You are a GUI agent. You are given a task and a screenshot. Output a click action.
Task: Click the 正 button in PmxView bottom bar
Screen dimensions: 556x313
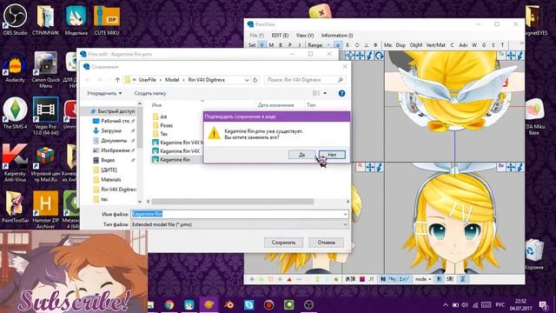click(463, 279)
